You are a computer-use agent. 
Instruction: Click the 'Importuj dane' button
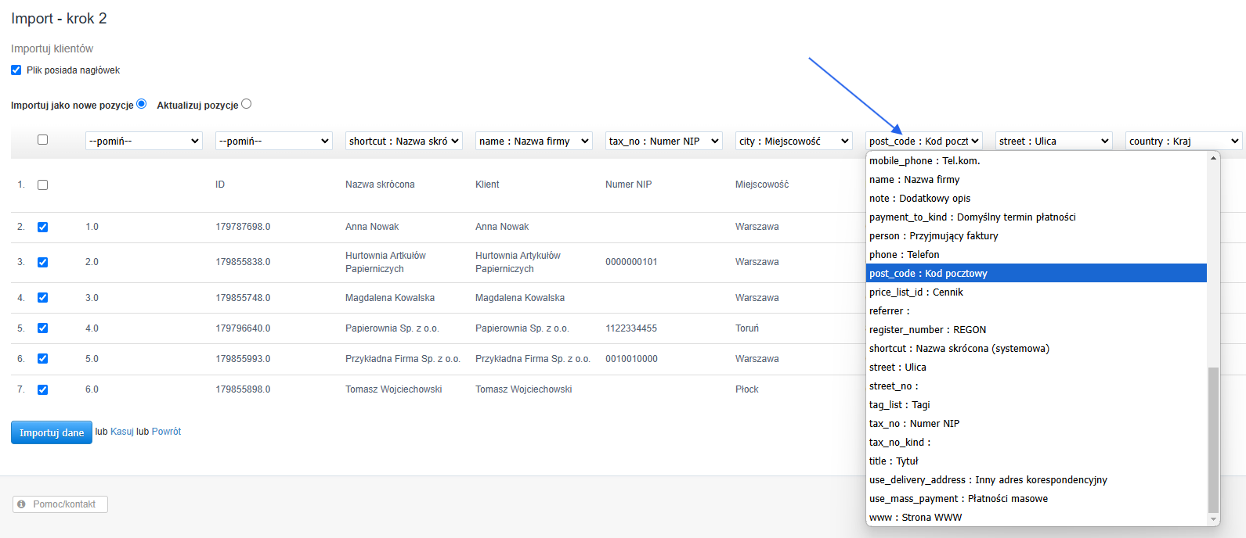click(52, 432)
